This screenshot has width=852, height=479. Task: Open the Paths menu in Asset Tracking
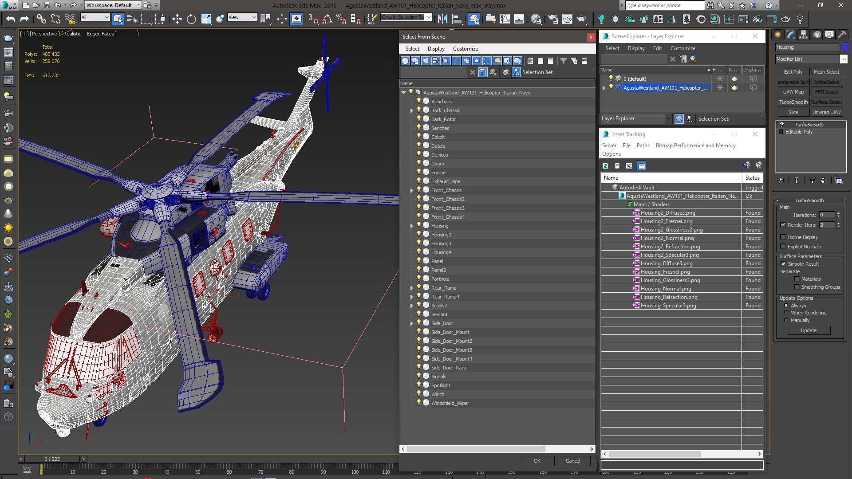(643, 145)
